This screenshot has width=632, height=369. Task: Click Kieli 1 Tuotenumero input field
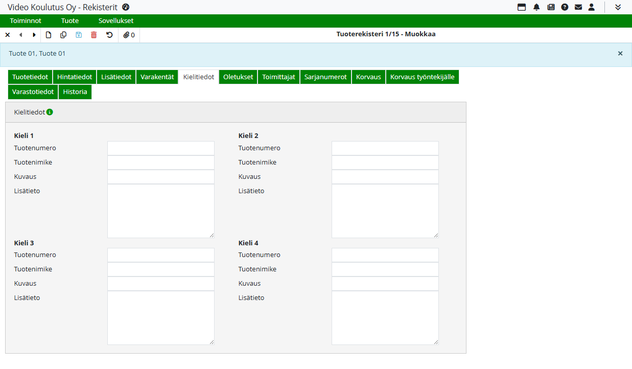(160, 148)
